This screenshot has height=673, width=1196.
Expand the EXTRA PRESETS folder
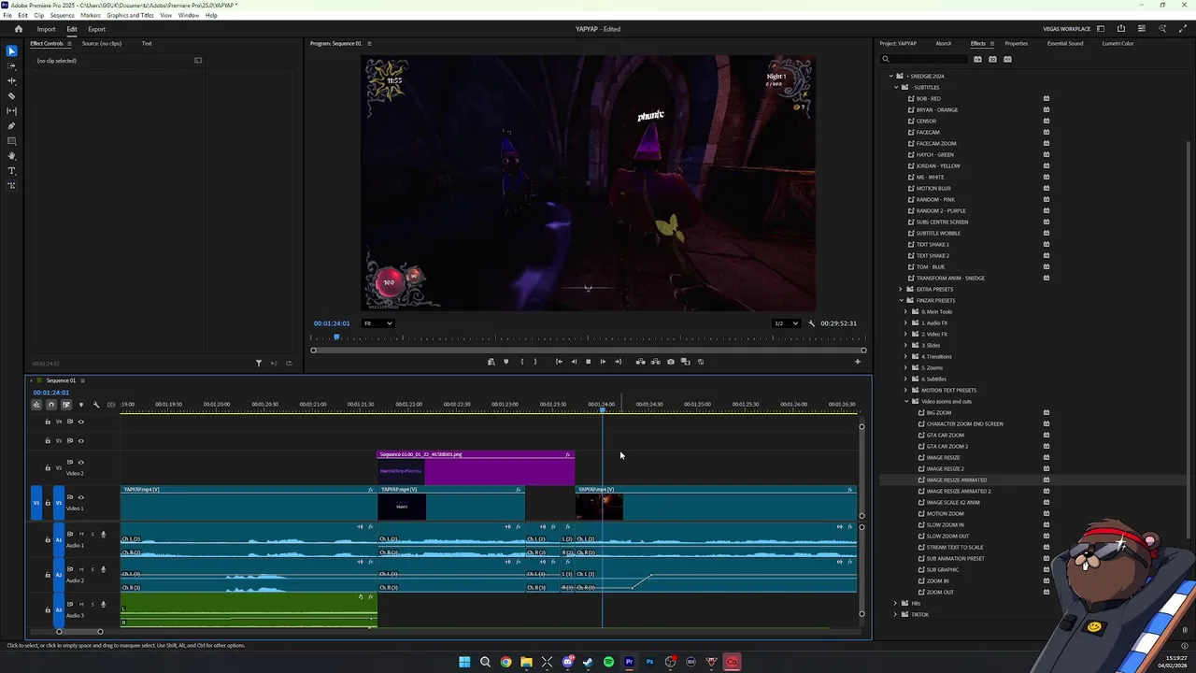901,289
